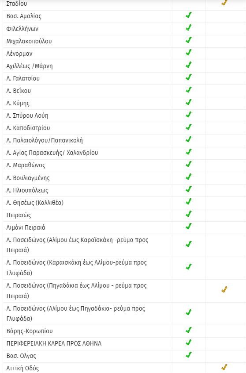
Task: Select the Λ. Γαλατσίου road name
Action: click(x=23, y=78)
